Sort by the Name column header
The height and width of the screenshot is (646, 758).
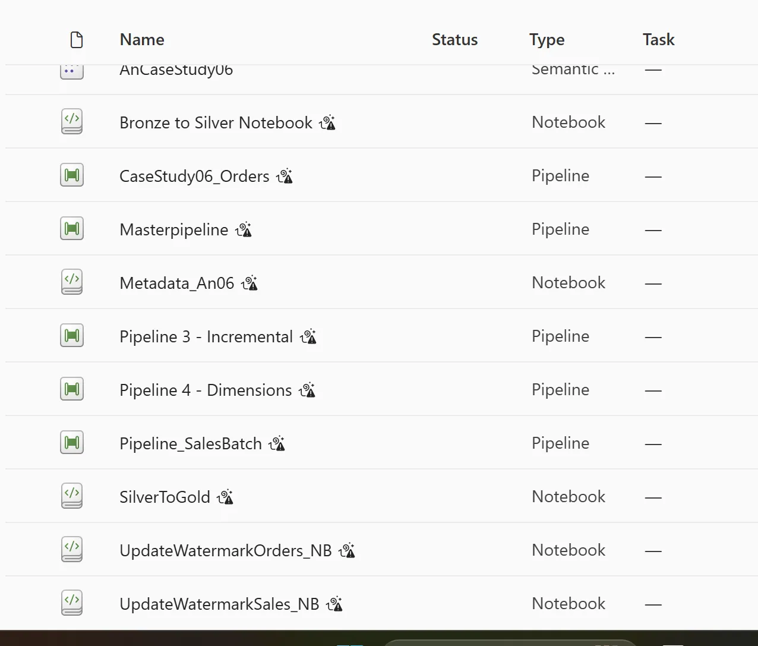click(x=142, y=40)
